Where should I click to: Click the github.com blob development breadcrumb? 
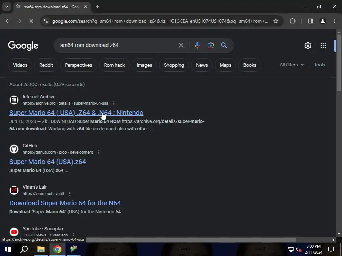point(58,152)
